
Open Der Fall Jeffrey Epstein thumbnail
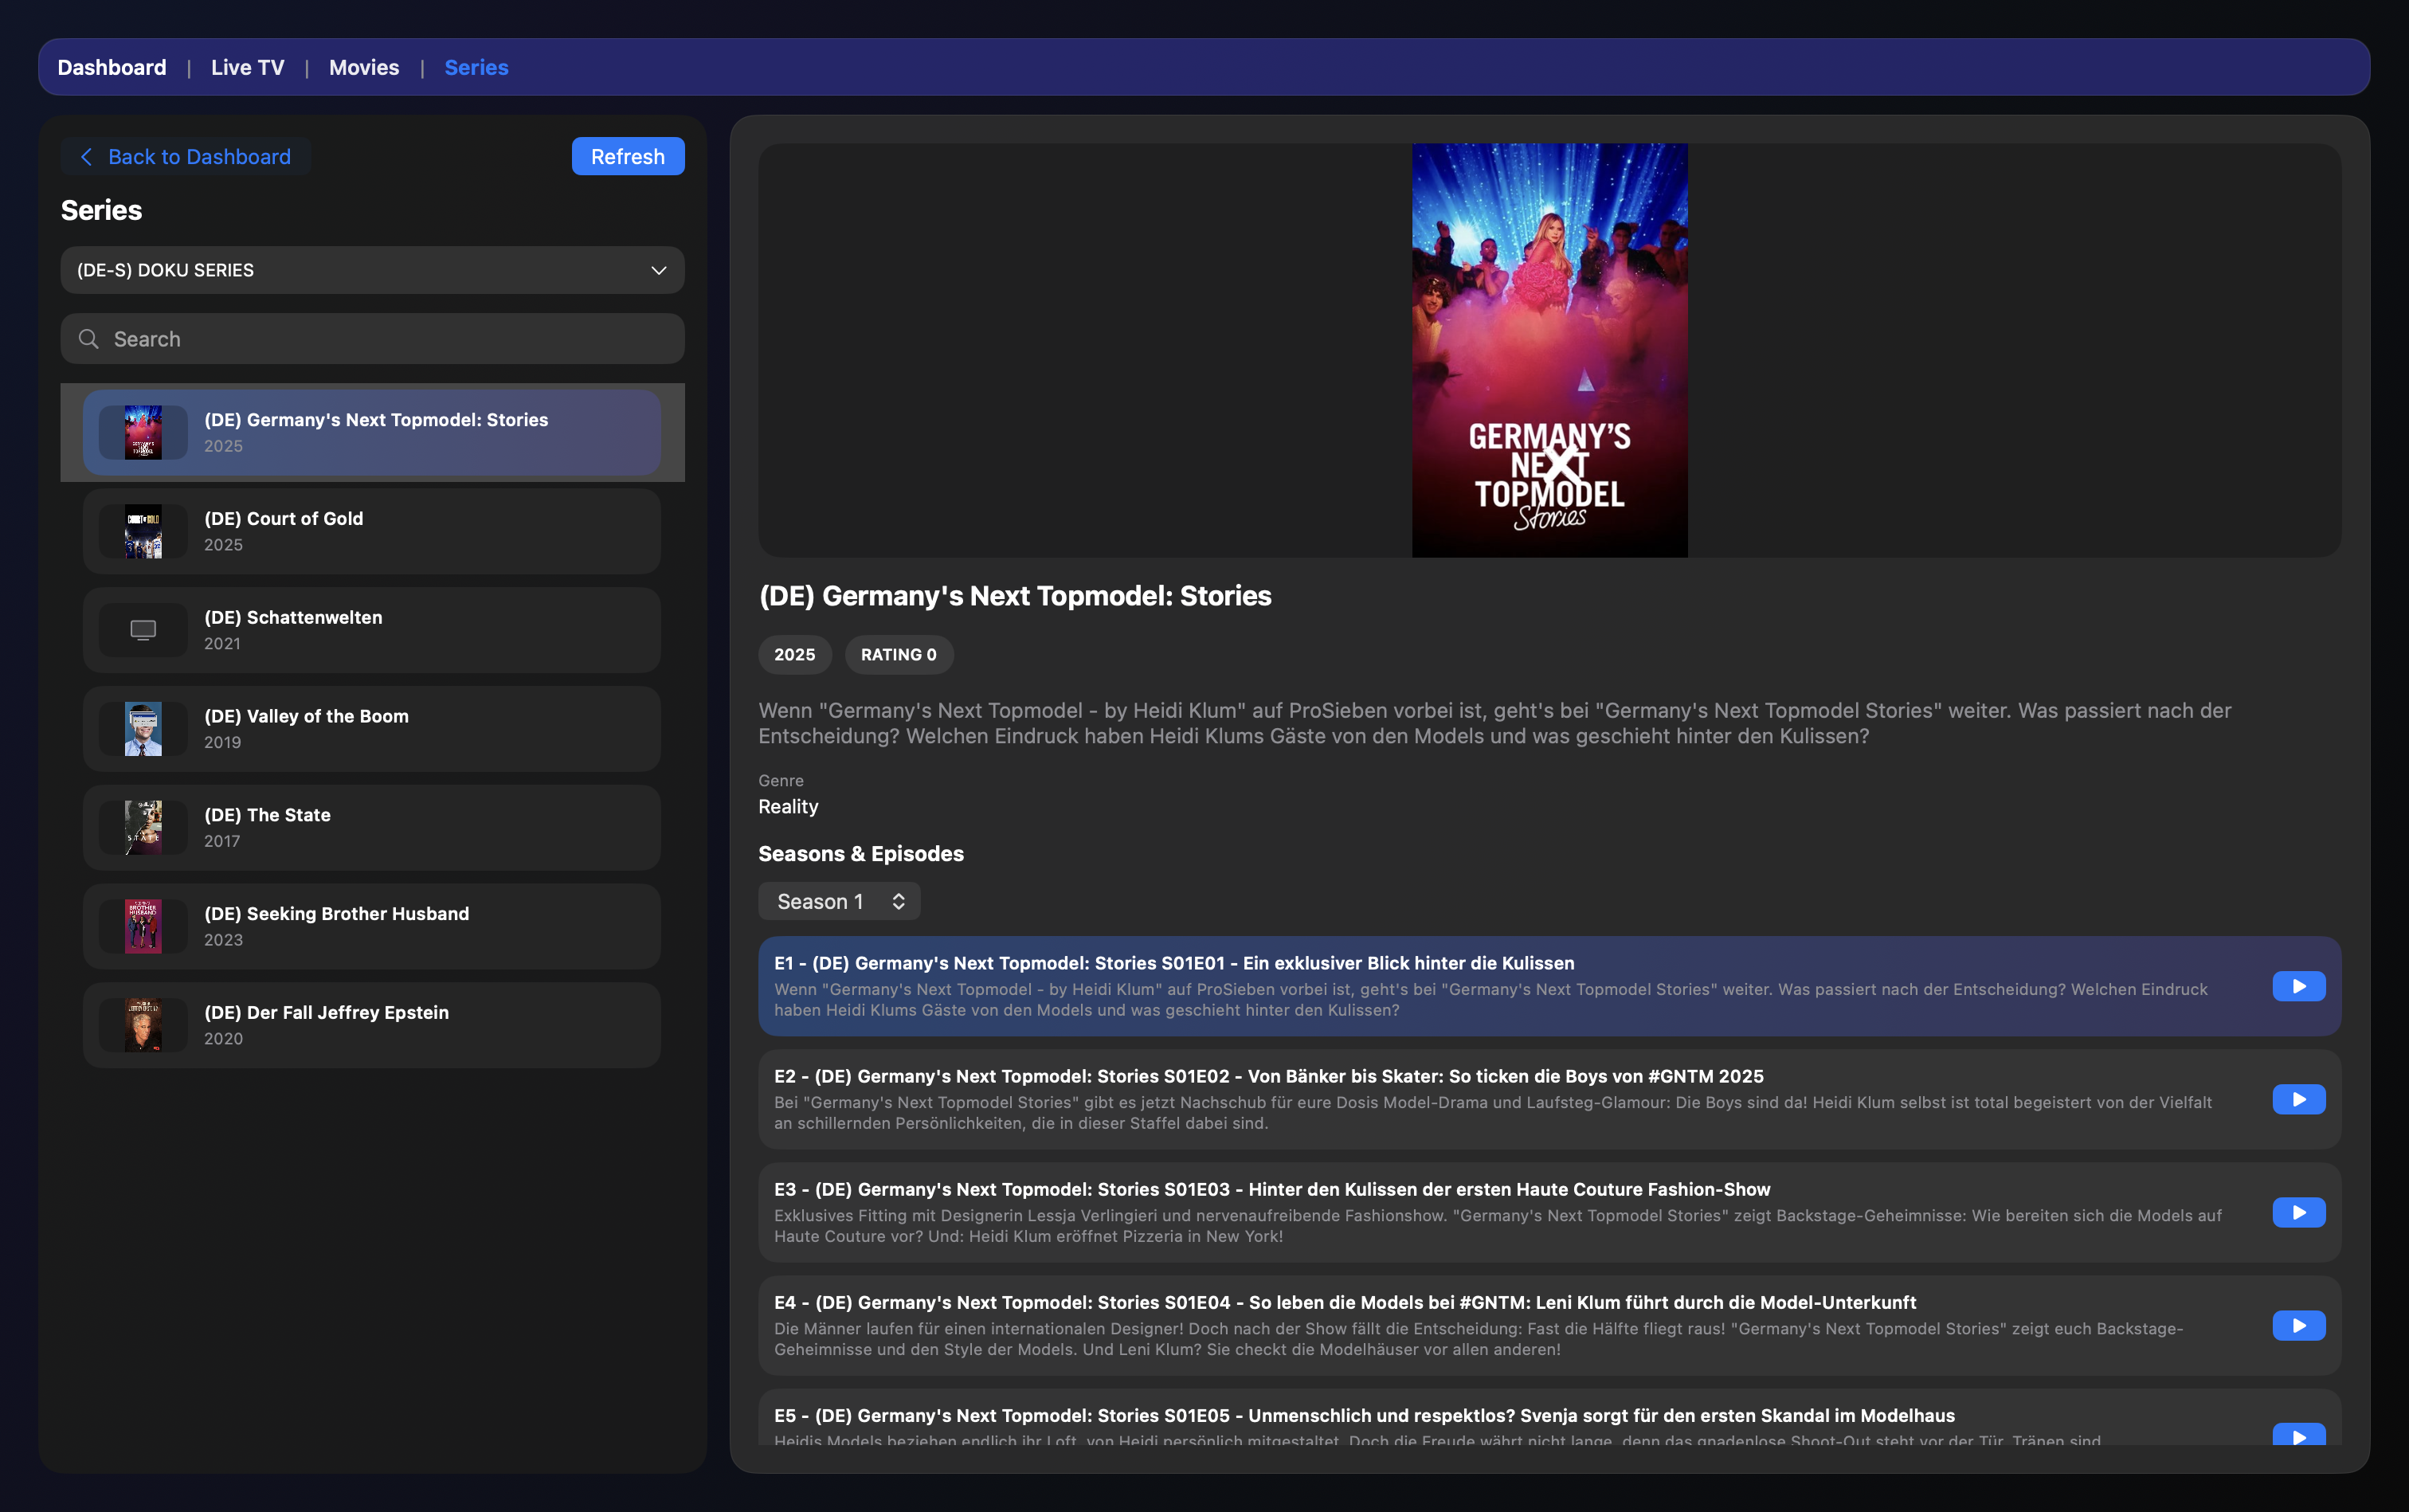pyautogui.click(x=143, y=1025)
